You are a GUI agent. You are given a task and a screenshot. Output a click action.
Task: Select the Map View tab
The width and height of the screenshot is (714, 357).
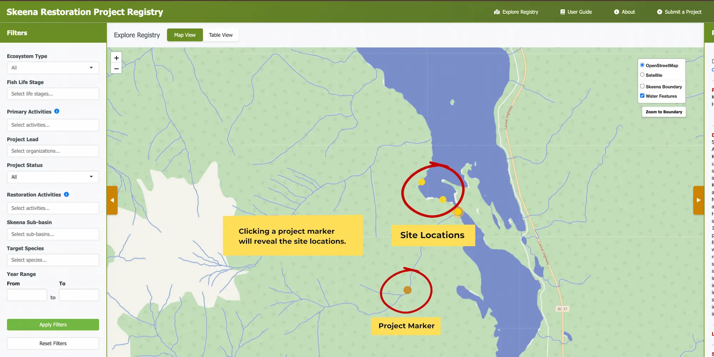[185, 35]
